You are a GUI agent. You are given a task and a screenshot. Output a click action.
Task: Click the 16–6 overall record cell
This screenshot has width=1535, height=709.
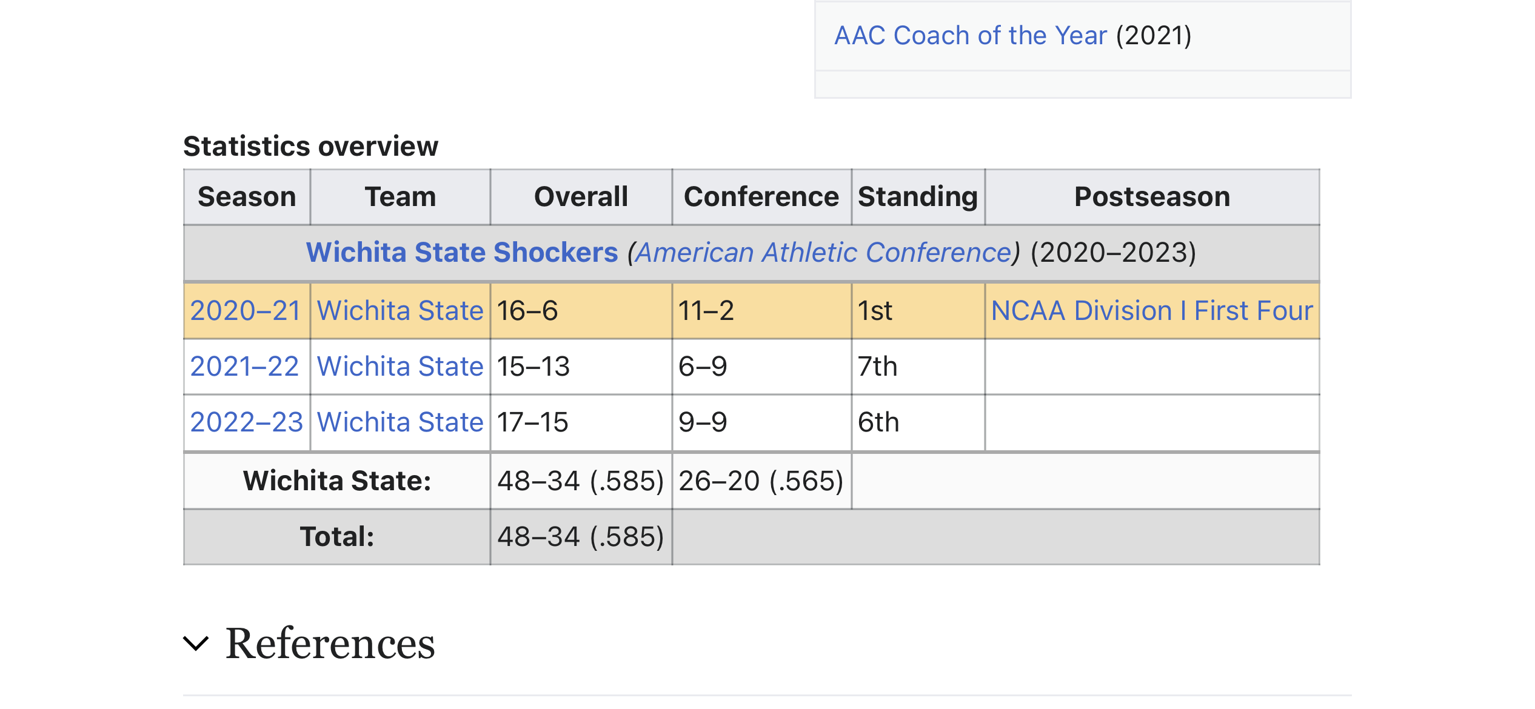pos(581,311)
